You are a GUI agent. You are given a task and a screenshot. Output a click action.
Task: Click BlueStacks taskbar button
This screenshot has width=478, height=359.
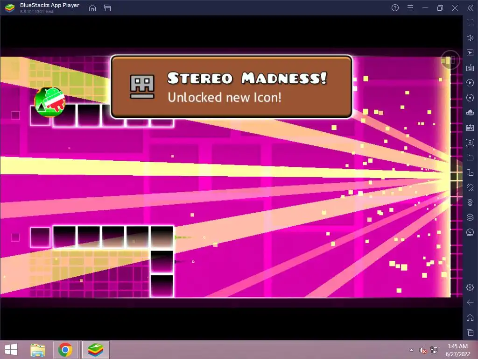[95, 350]
